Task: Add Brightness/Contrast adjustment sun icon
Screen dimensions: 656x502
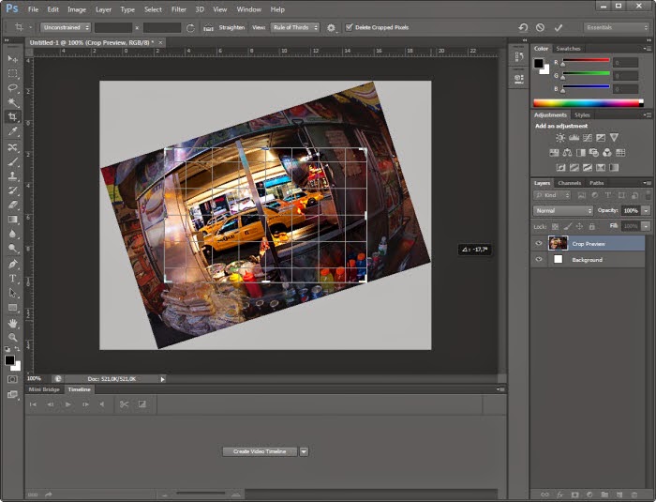Action: tap(560, 137)
